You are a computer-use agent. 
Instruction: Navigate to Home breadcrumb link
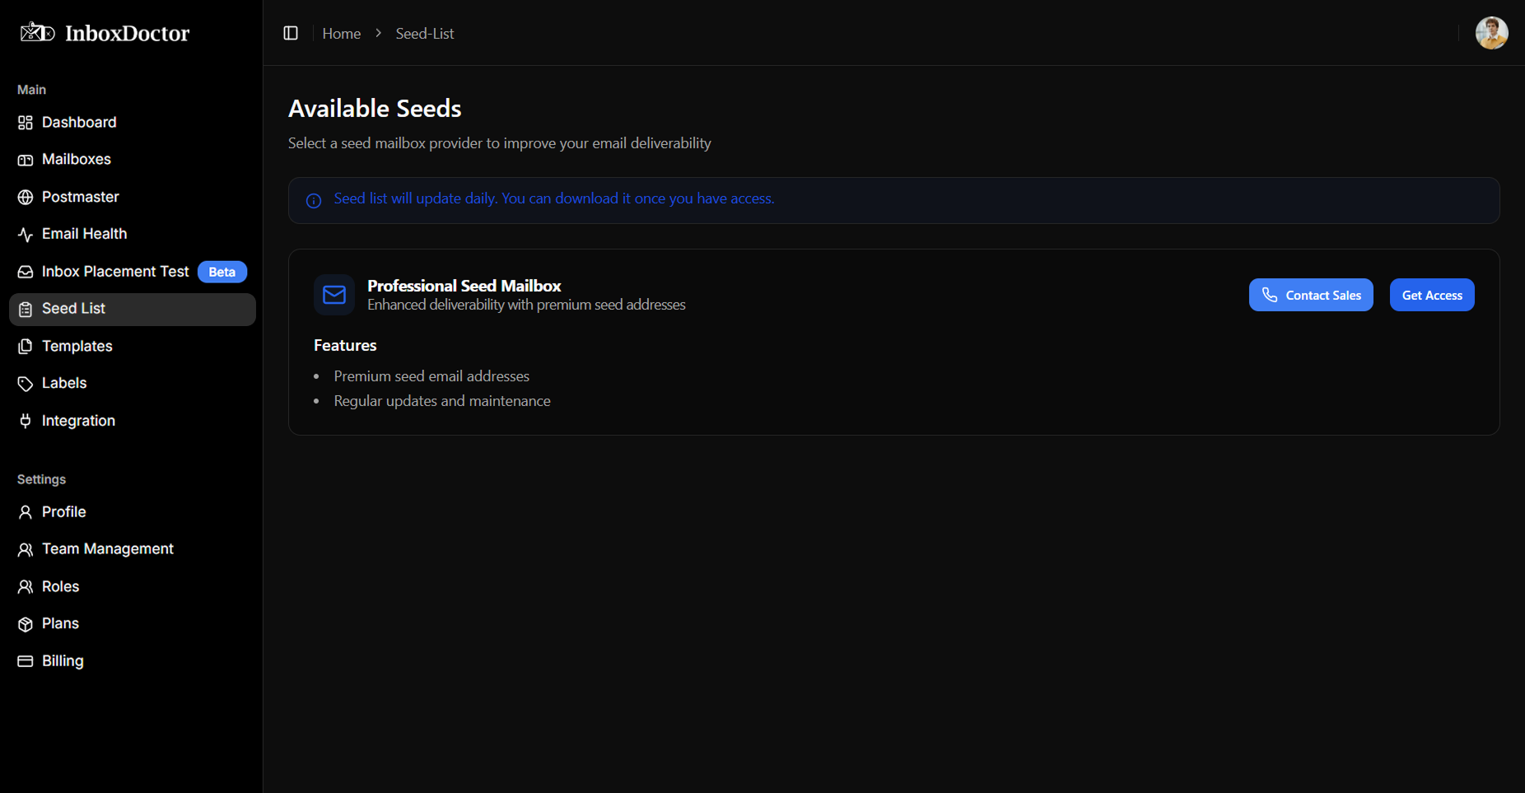tap(341, 34)
